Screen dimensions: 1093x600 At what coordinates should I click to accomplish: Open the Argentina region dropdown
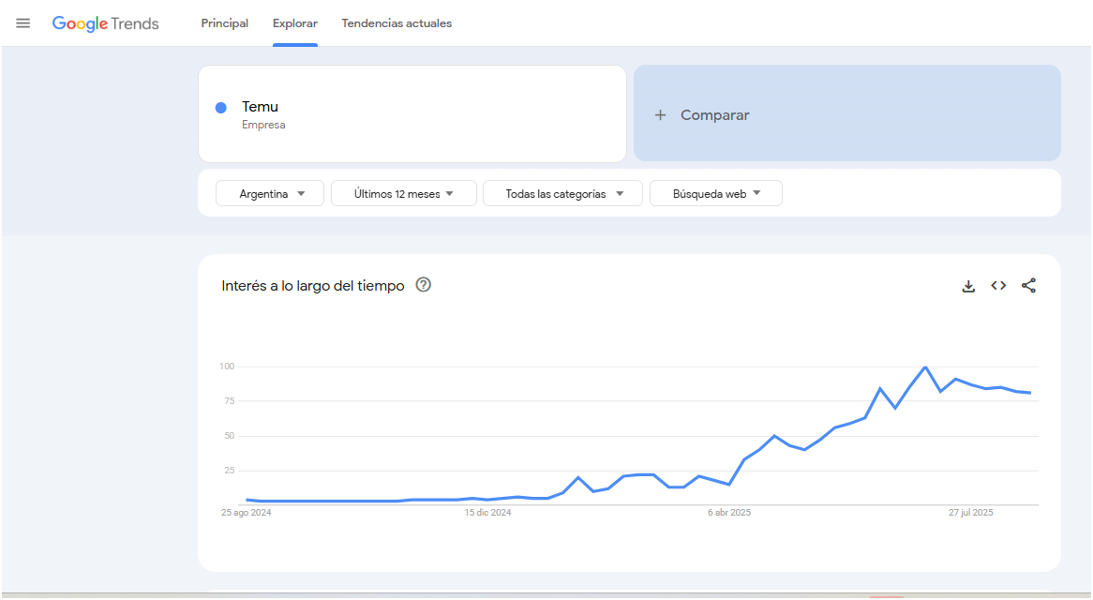tap(271, 194)
